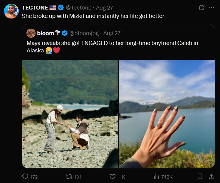Open the Aug 27 timestamp on Tectone's tweet
The height and width of the screenshot is (183, 220).
coord(105,7)
